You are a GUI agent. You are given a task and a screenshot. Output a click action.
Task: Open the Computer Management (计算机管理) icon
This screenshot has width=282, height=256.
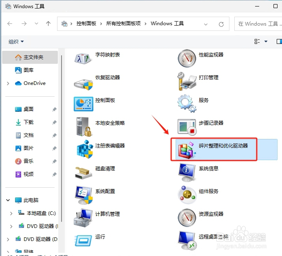[83, 218]
